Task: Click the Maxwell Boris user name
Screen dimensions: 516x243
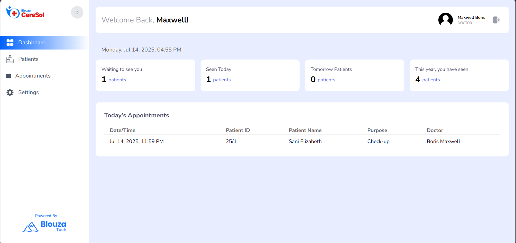Action: [471, 17]
